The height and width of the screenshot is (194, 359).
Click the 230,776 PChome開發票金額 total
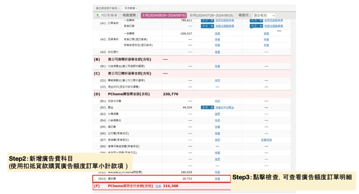[171, 94]
